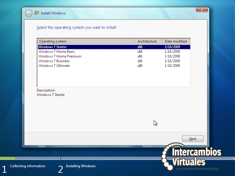This screenshot has height=176, width=235.
Task: Click the Description text 'Windows 7 Starter'
Action: [51, 95]
